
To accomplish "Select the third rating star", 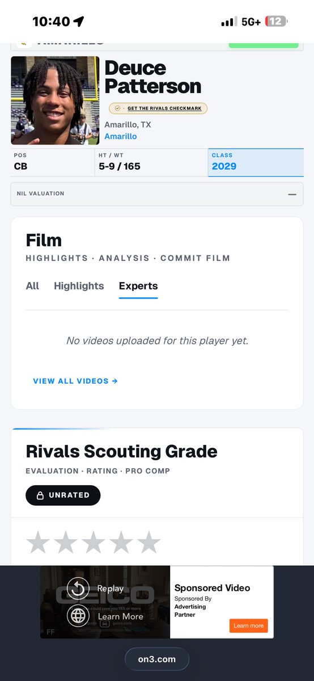I will click(94, 543).
